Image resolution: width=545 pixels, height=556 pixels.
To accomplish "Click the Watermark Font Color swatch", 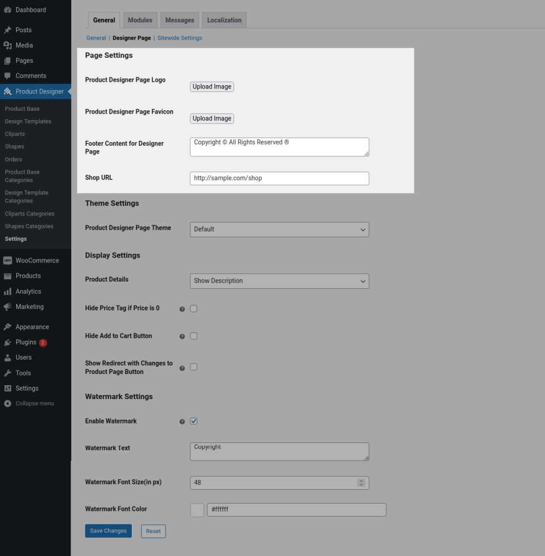I will pos(197,510).
